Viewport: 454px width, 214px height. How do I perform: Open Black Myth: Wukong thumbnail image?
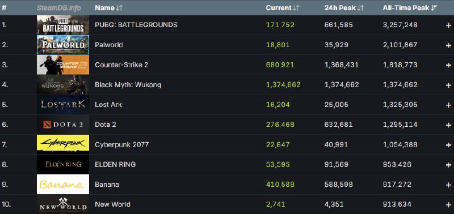[x=63, y=84]
